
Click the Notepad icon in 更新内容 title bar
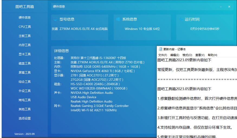(x=160, y=49)
